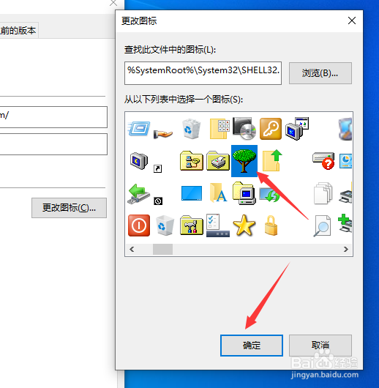Image resolution: width=379 pixels, height=388 pixels.
Task: Select the blue desktop rectangle icon
Action: point(192,193)
